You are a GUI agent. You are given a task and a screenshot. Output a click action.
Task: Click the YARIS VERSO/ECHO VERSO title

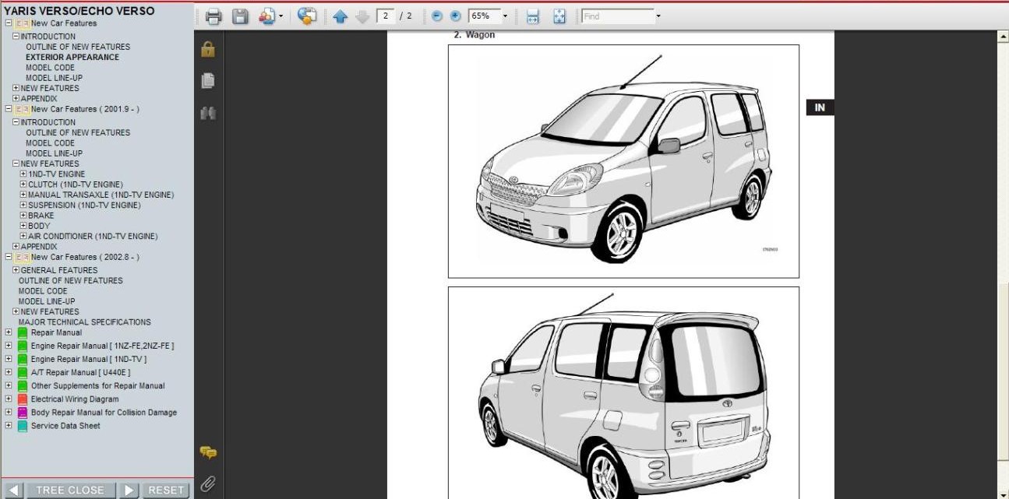click(x=79, y=11)
